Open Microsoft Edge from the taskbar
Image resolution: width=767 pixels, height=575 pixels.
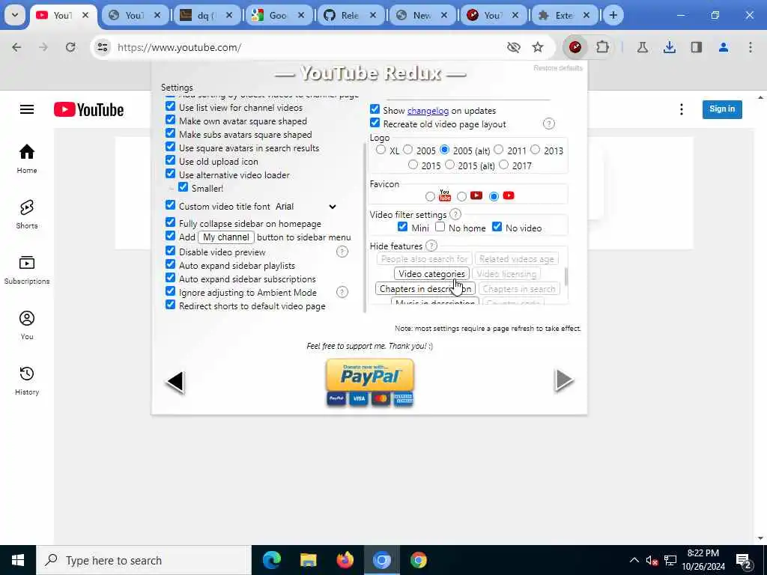pos(271,560)
